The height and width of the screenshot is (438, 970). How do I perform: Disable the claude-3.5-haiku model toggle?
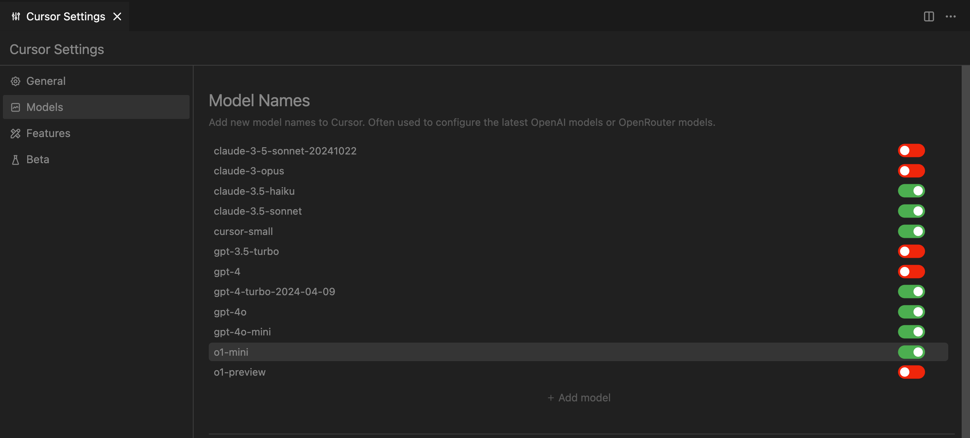coord(911,191)
